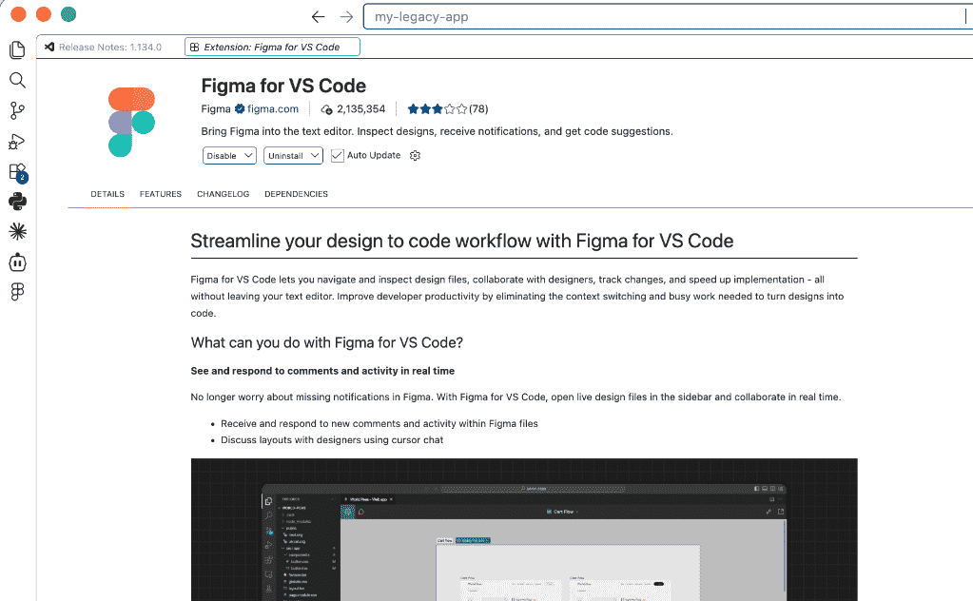Open the asterisk-shaped extension icon

coord(17,231)
